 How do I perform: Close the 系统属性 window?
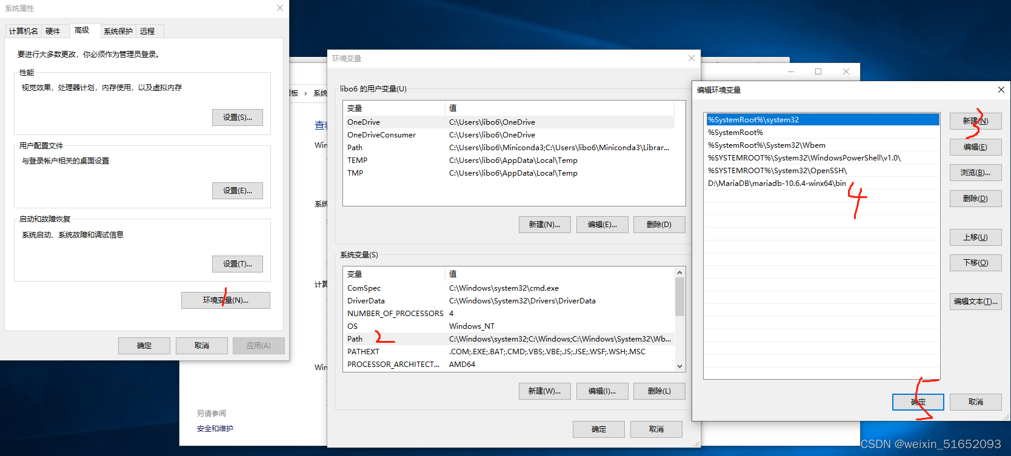279,8
